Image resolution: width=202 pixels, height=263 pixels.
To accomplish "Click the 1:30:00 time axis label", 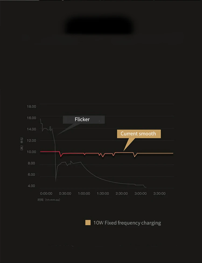I will tap(103, 193).
